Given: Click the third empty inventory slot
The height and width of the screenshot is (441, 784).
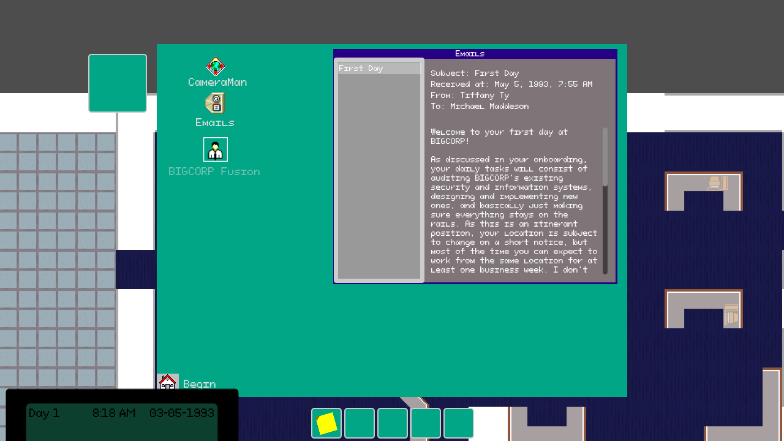Looking at the screenshot, I should click(393, 423).
